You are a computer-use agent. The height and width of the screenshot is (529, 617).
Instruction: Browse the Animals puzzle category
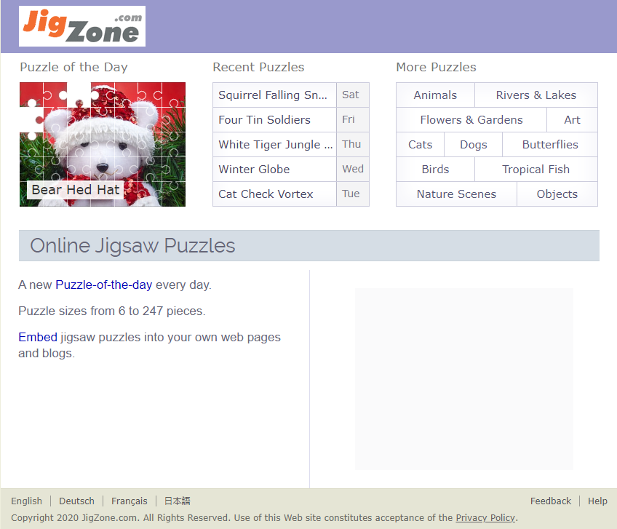pyautogui.click(x=435, y=95)
